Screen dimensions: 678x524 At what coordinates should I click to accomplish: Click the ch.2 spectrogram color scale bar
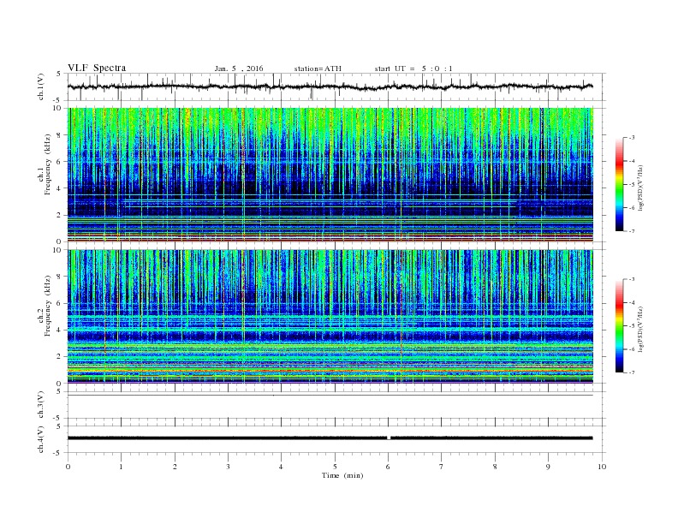(620, 326)
